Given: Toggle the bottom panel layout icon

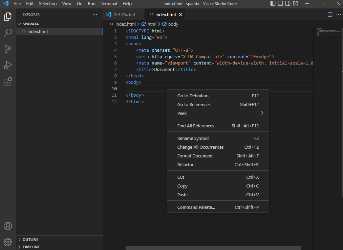Looking at the screenshot, I should [280, 3].
